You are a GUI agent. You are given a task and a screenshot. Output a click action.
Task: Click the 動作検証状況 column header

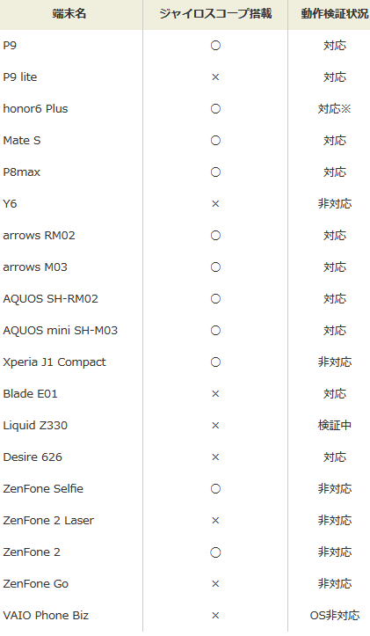click(335, 13)
